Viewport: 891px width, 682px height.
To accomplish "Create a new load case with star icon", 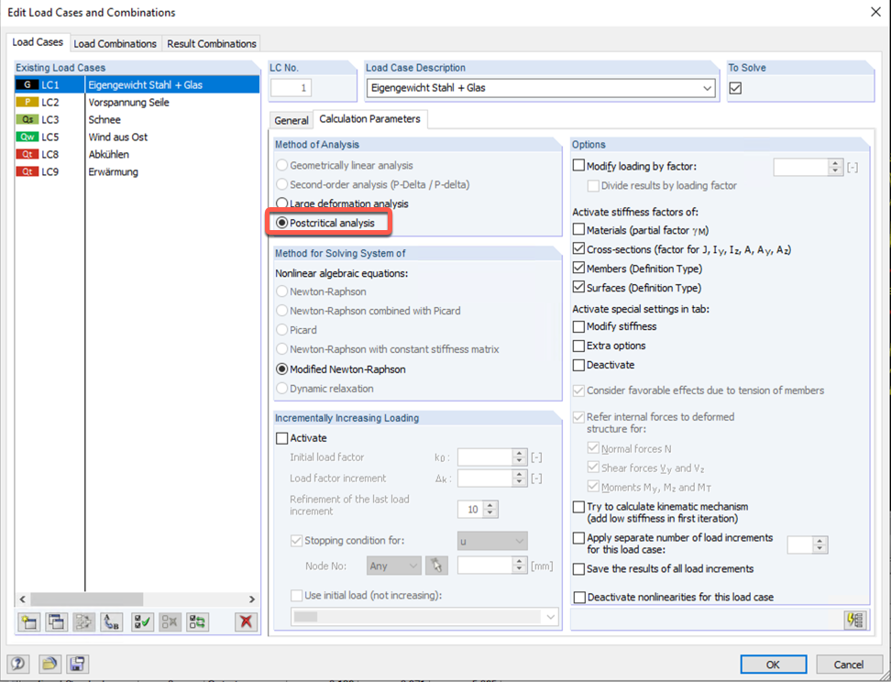I will click(29, 622).
